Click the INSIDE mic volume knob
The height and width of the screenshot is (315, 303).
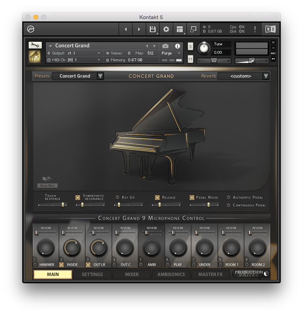click(72, 248)
